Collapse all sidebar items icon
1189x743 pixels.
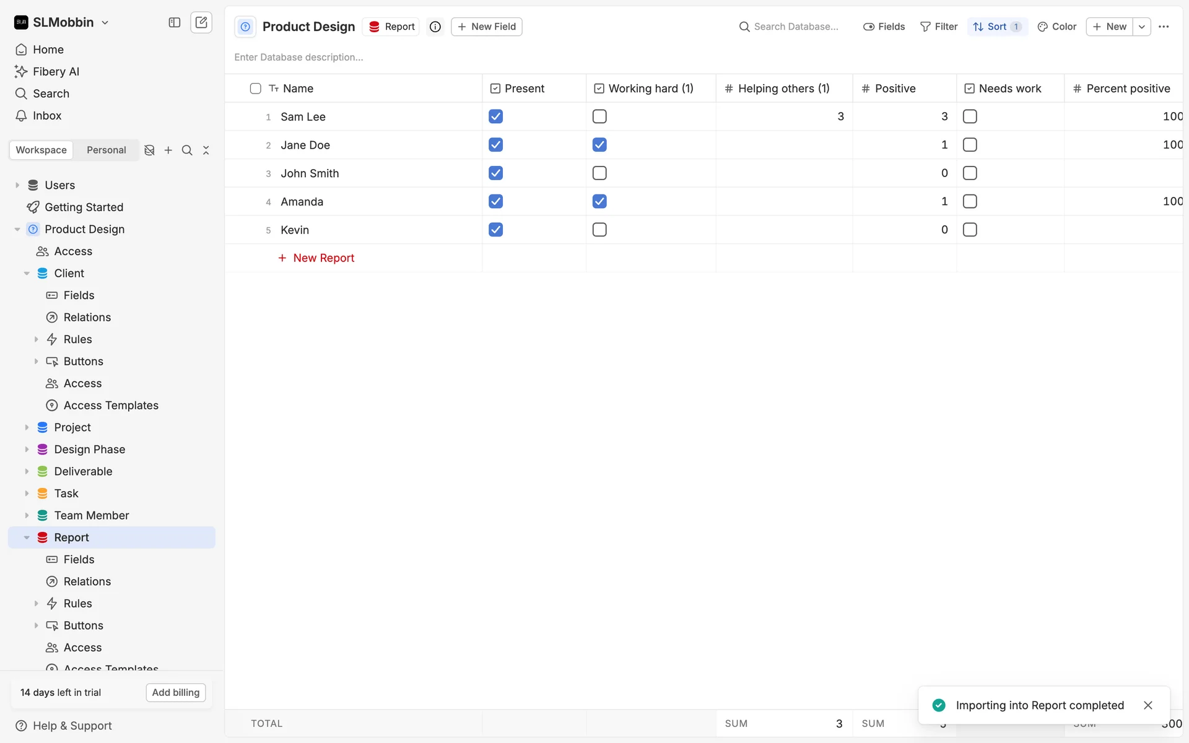point(206,150)
